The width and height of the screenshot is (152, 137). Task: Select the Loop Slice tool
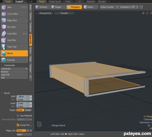click(x=14, y=34)
